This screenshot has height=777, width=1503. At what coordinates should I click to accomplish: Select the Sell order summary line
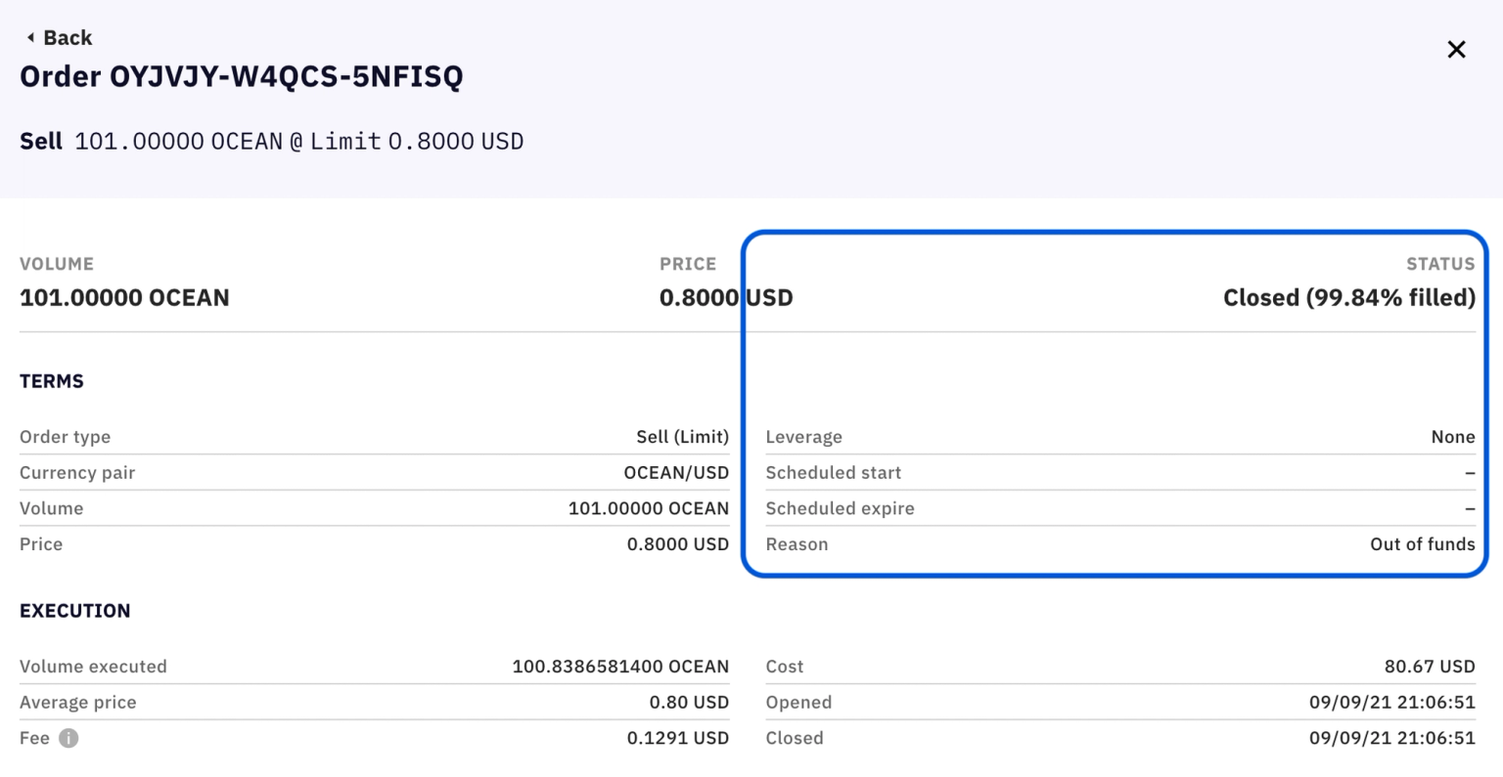point(271,141)
